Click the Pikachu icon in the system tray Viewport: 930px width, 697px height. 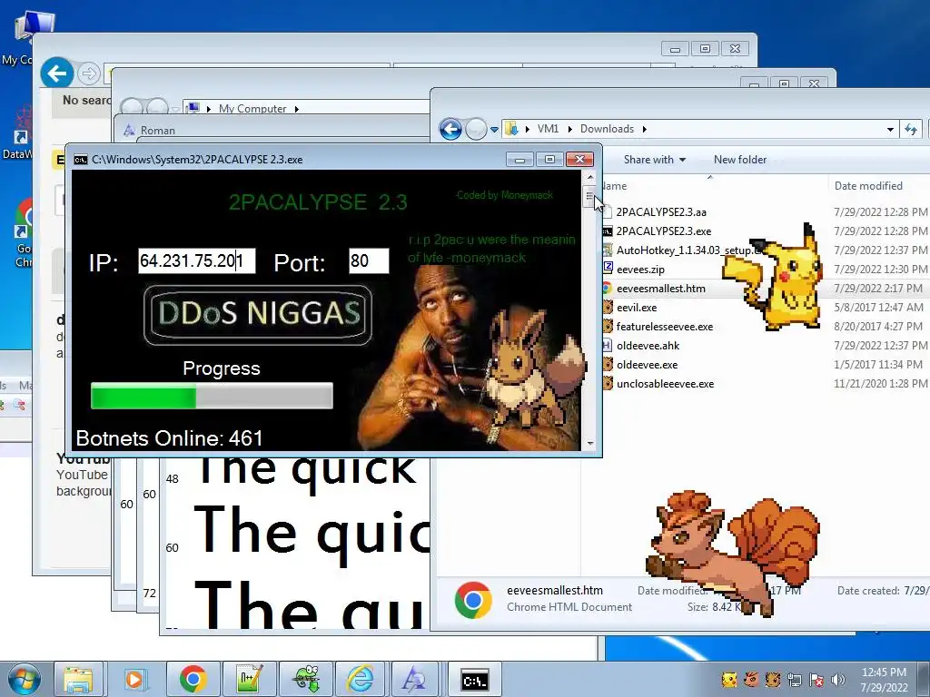click(x=729, y=680)
